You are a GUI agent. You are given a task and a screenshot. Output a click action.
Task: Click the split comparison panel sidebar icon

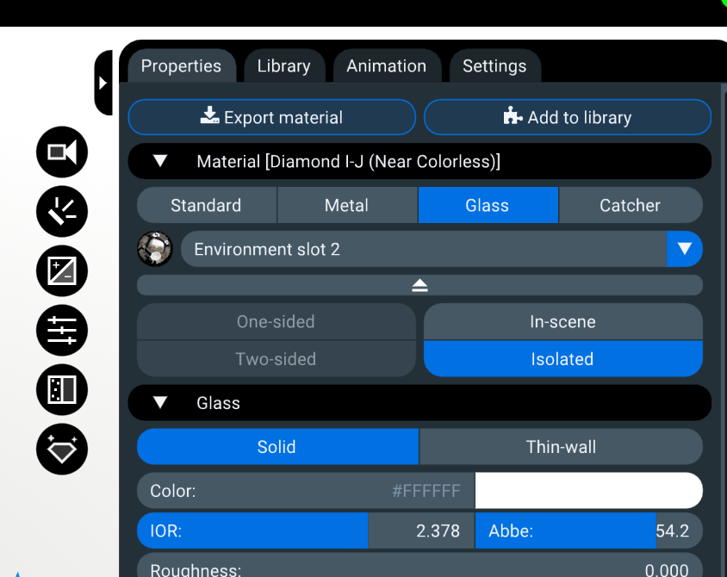click(62, 390)
